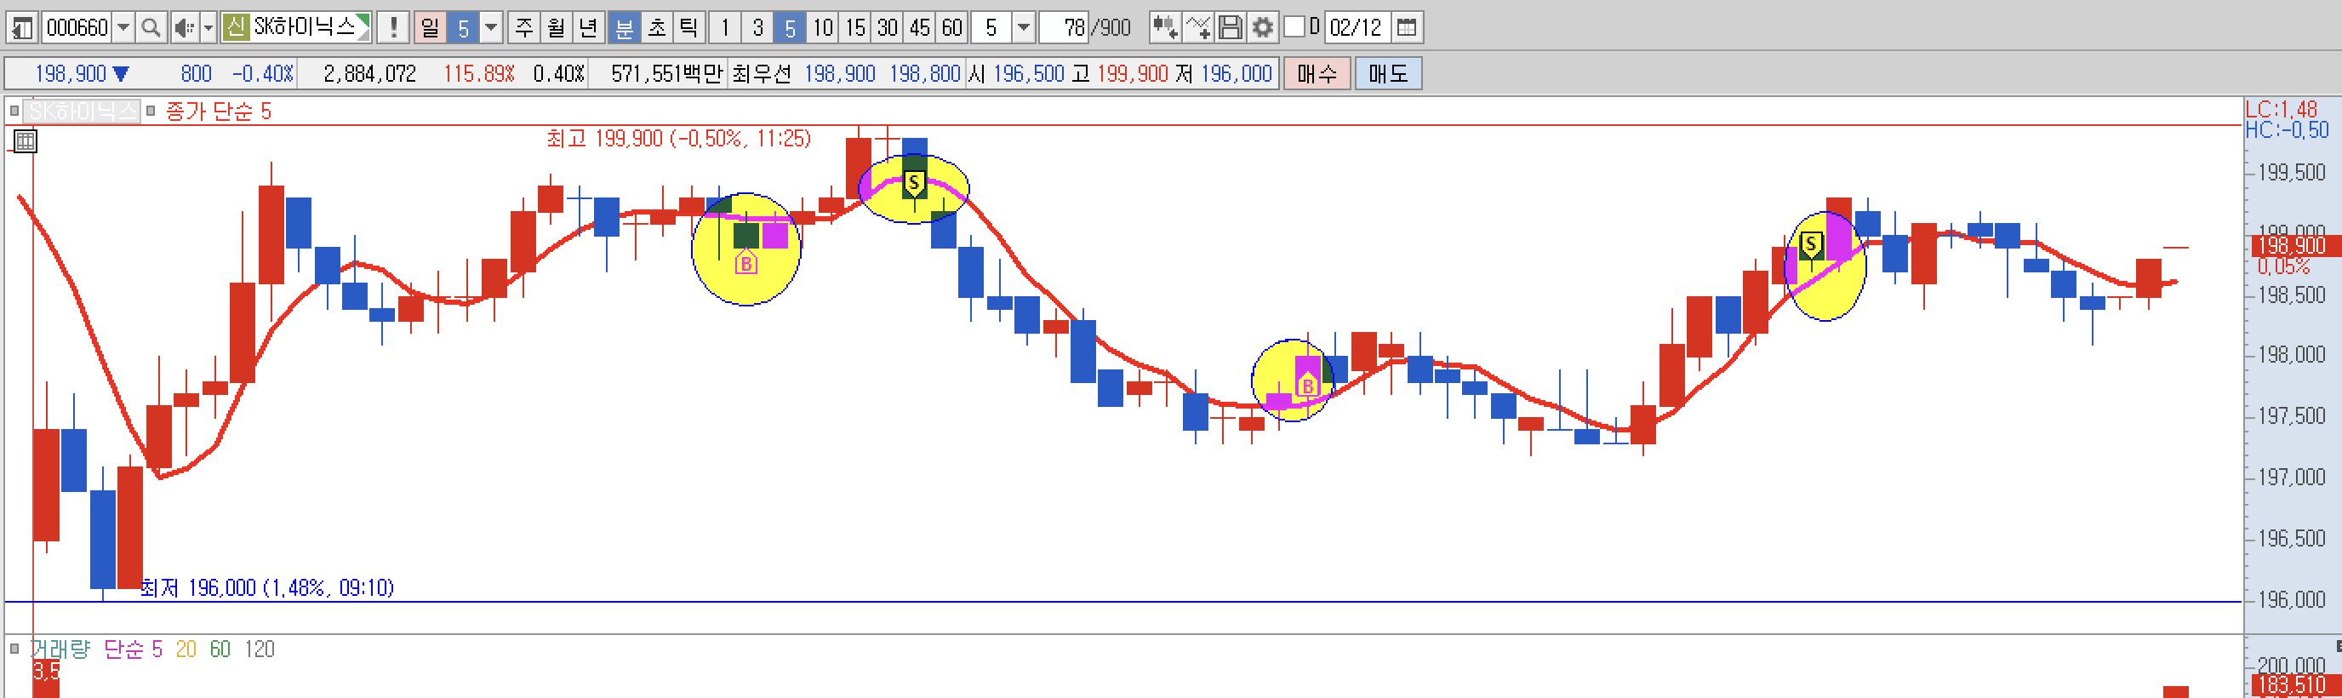Click the first S sell signal marker
Screen dimensions: 2342x698
(x=914, y=183)
